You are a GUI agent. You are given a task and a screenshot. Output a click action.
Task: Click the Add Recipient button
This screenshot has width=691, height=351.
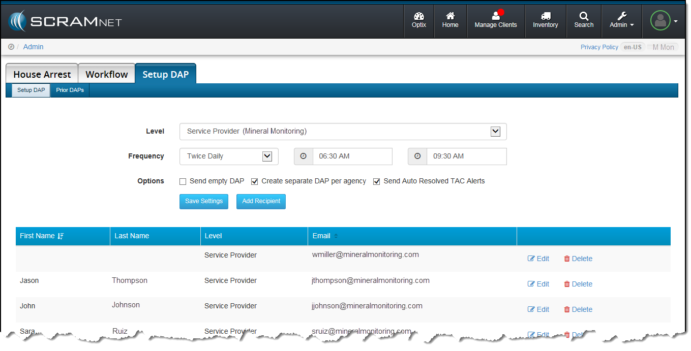click(x=261, y=201)
